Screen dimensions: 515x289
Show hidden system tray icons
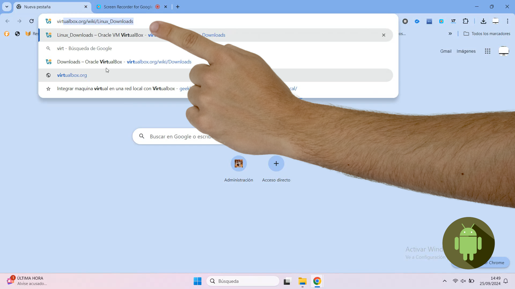pyautogui.click(x=444, y=281)
